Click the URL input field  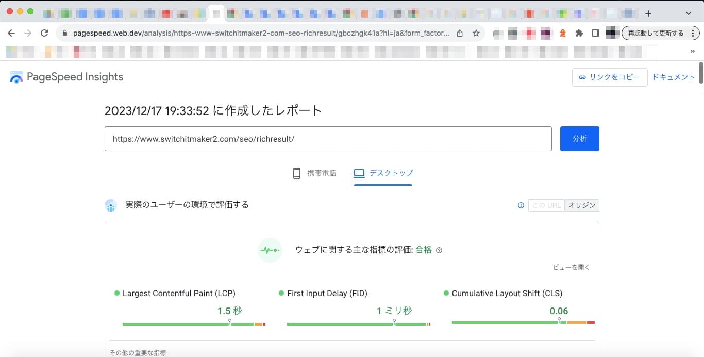tap(328, 139)
